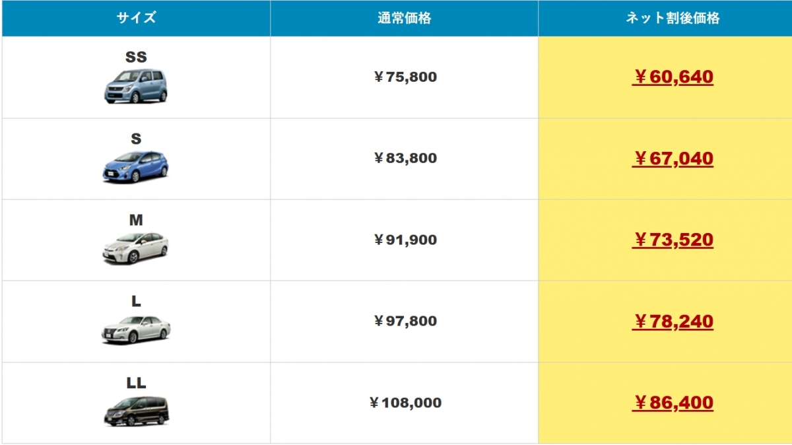Image resolution: width=792 pixels, height=445 pixels.
Task: Click the LL size dark minivan image
Action: click(x=136, y=411)
